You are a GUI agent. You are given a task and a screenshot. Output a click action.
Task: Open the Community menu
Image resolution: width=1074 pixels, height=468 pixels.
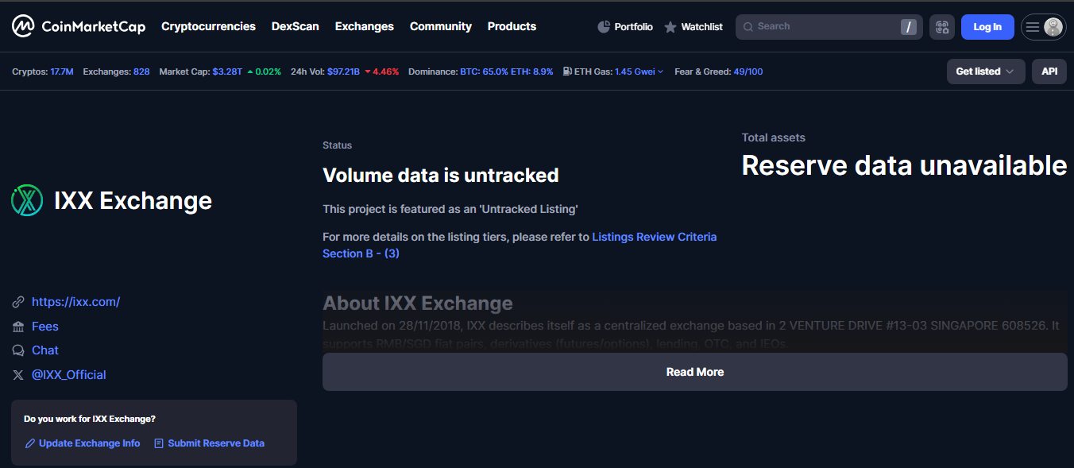pos(441,26)
